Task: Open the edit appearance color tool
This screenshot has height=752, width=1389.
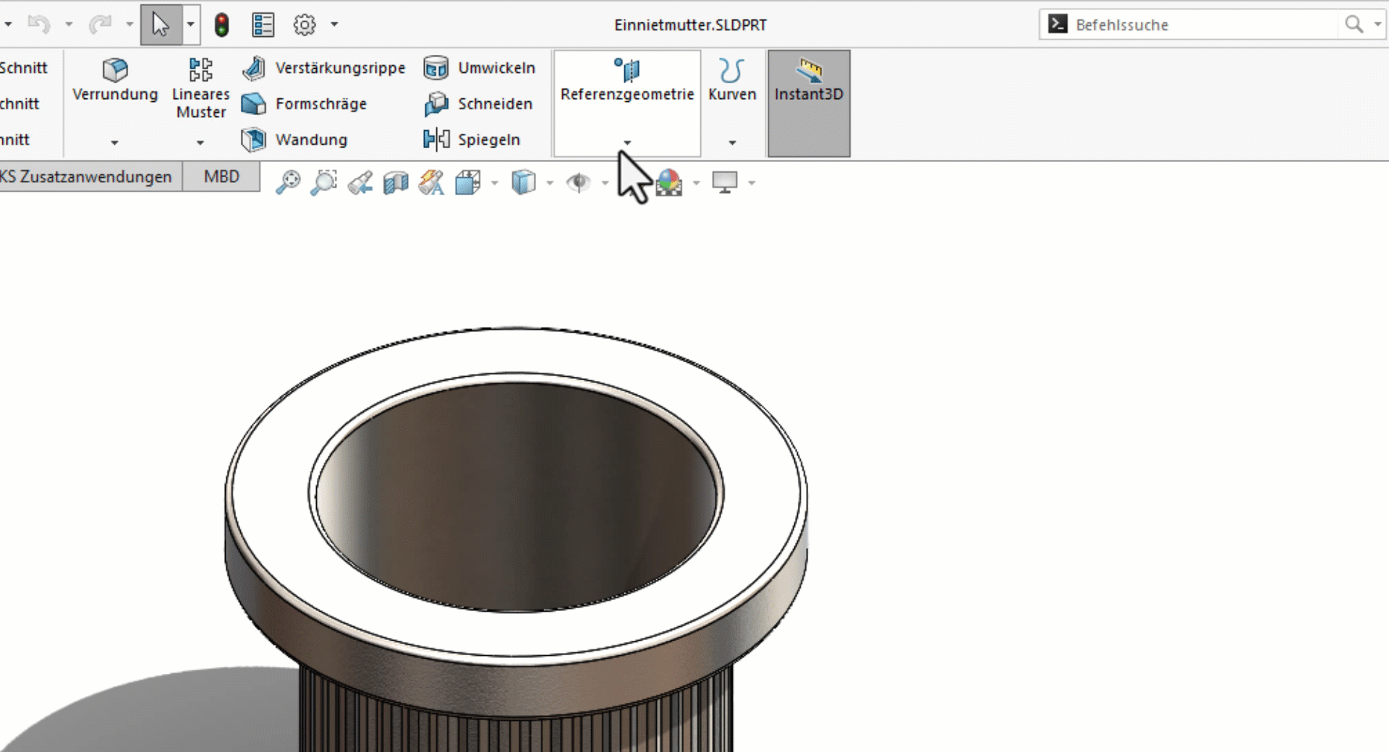Action: point(669,182)
